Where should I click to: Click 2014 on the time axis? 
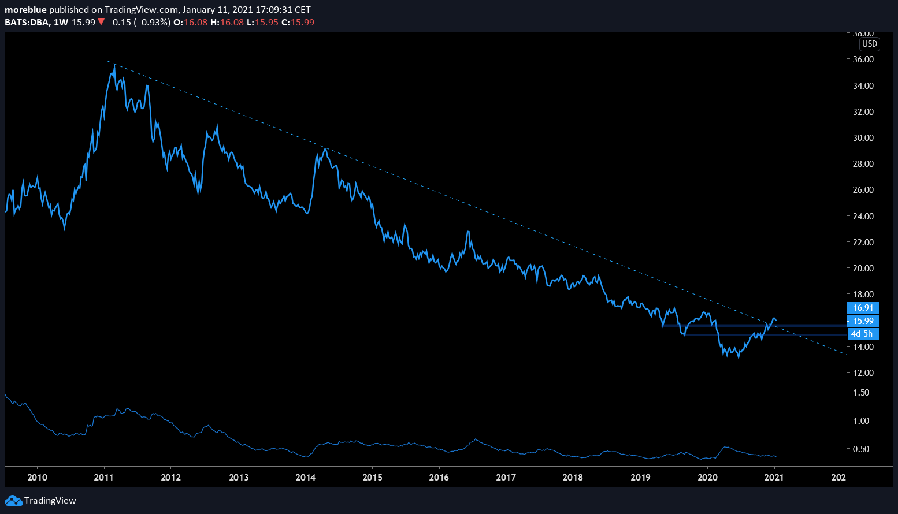306,477
